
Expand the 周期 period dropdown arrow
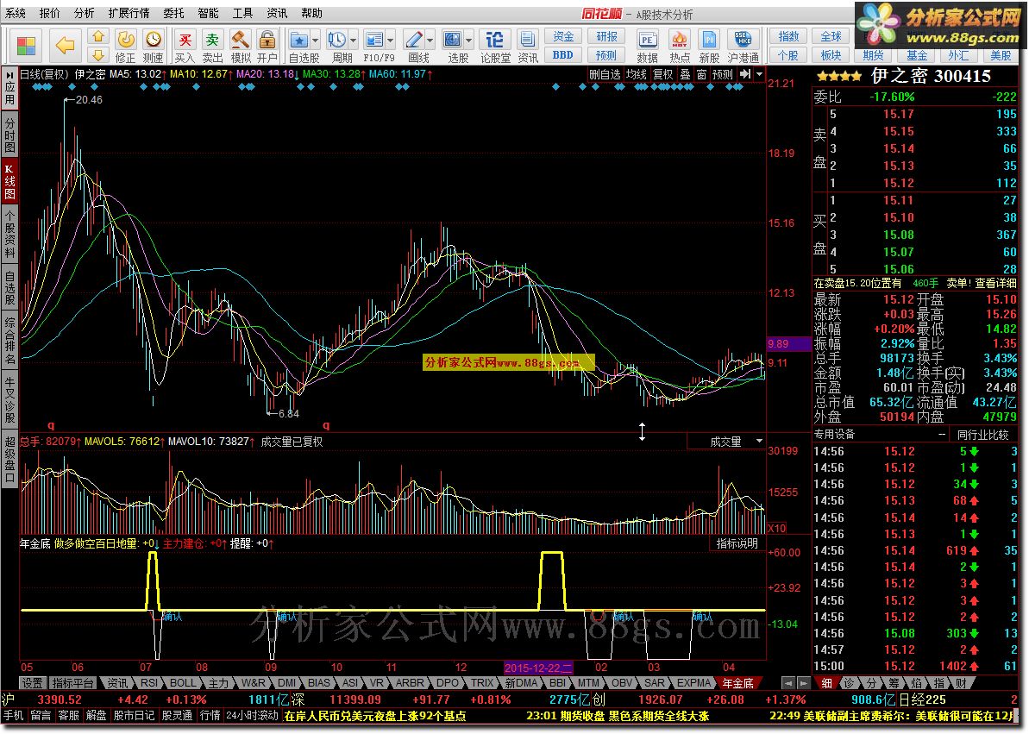pos(354,40)
